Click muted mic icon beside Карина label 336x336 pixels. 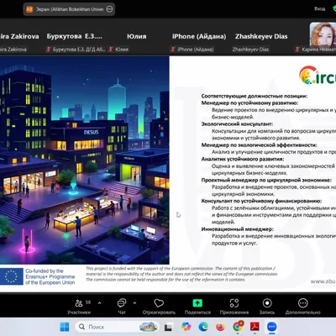point(297,50)
